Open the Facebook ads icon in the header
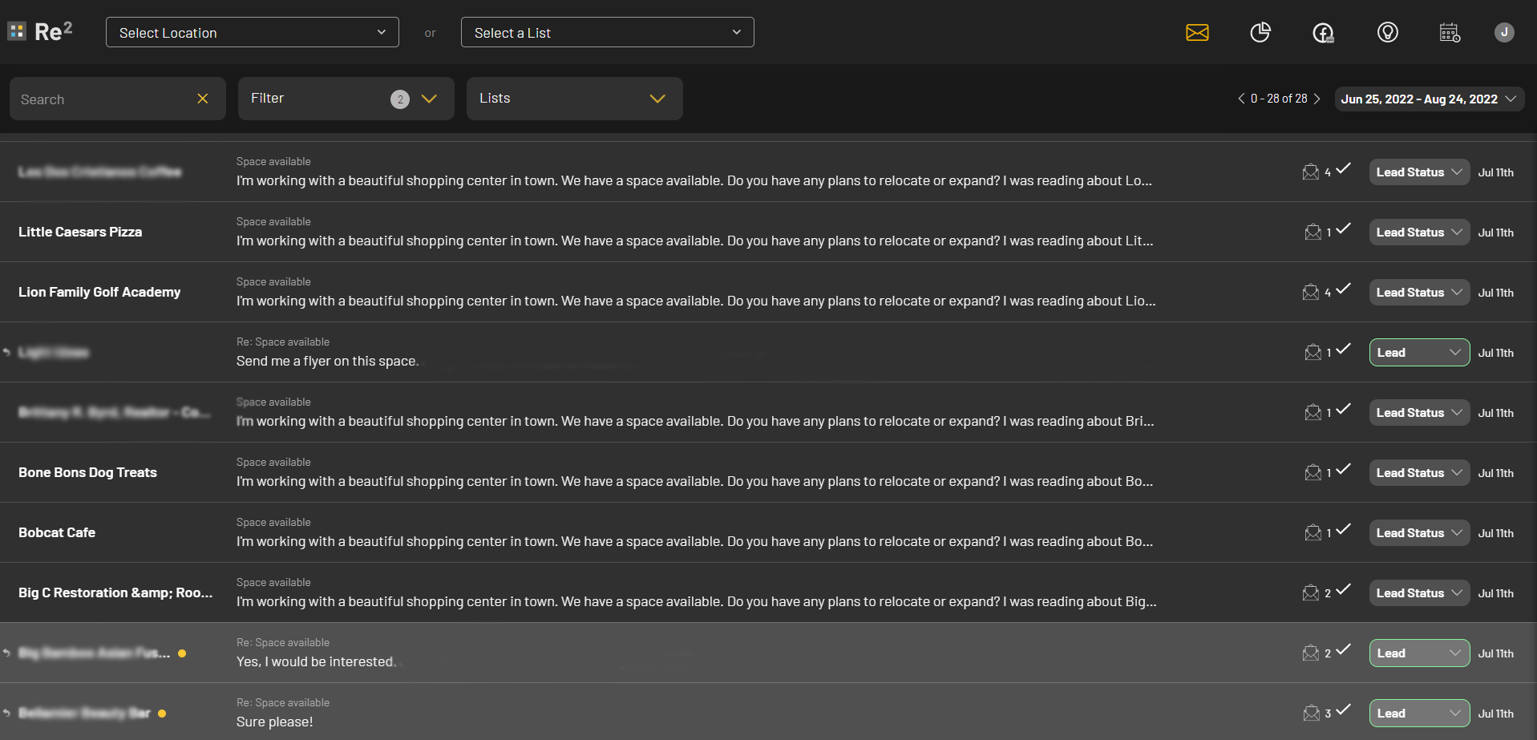Image resolution: width=1537 pixels, height=740 pixels. pos(1323,33)
